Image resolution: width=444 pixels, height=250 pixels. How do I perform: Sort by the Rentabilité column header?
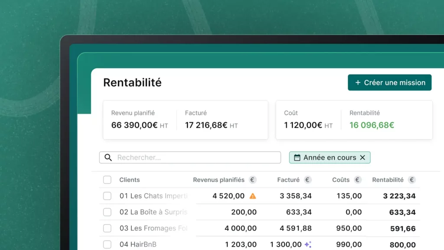(x=389, y=180)
